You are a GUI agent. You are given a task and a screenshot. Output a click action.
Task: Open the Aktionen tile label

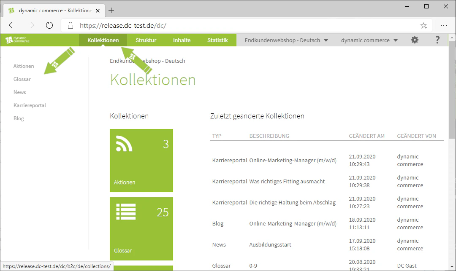point(125,182)
